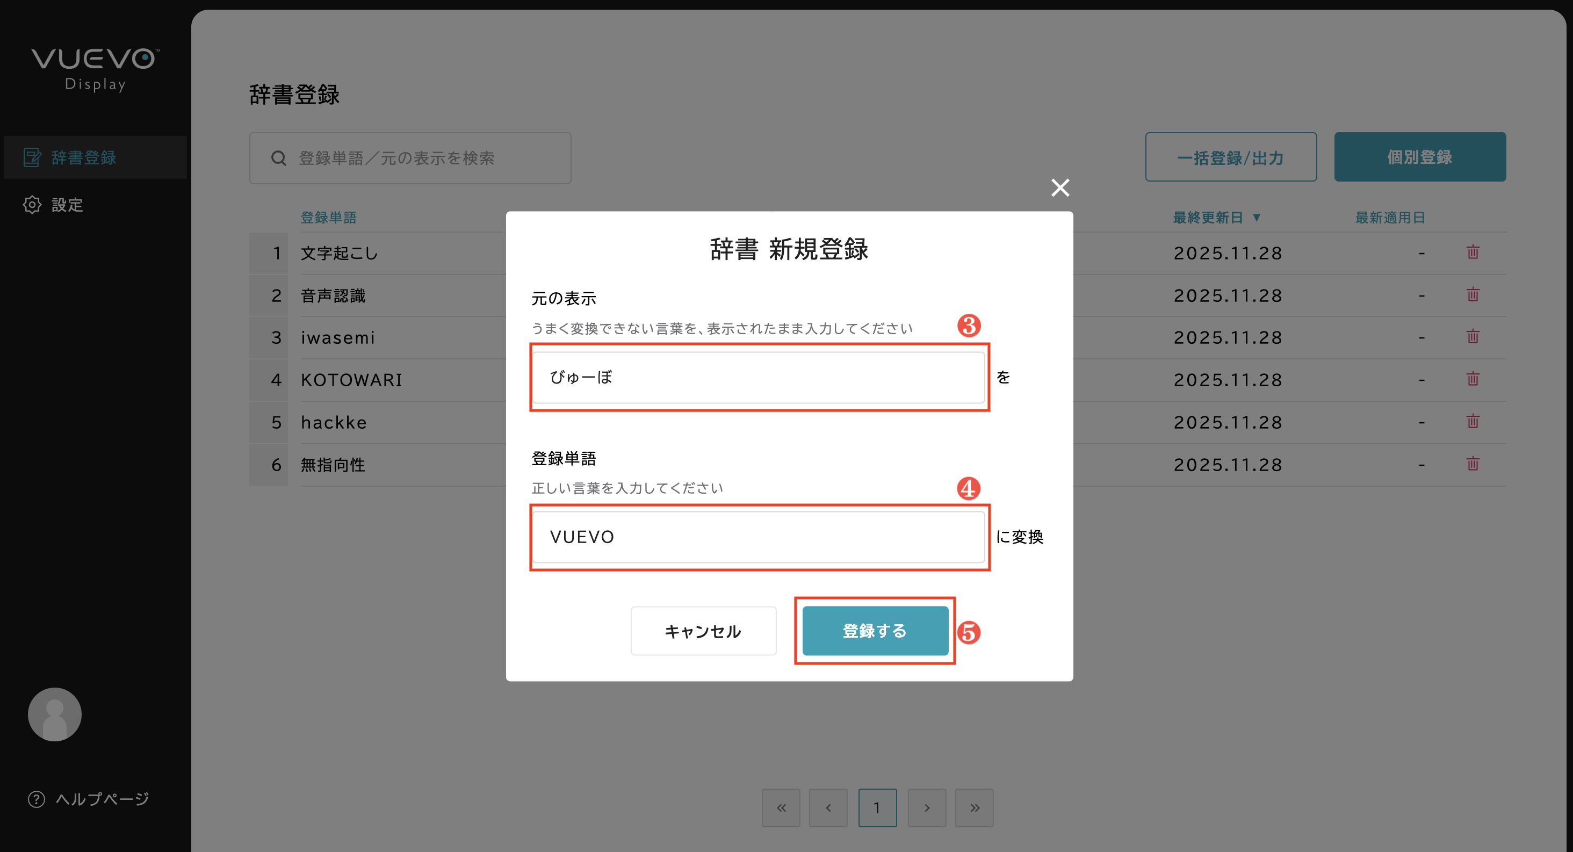The width and height of the screenshot is (1573, 852).
Task: Click the user avatar icon
Action: [x=54, y=714]
